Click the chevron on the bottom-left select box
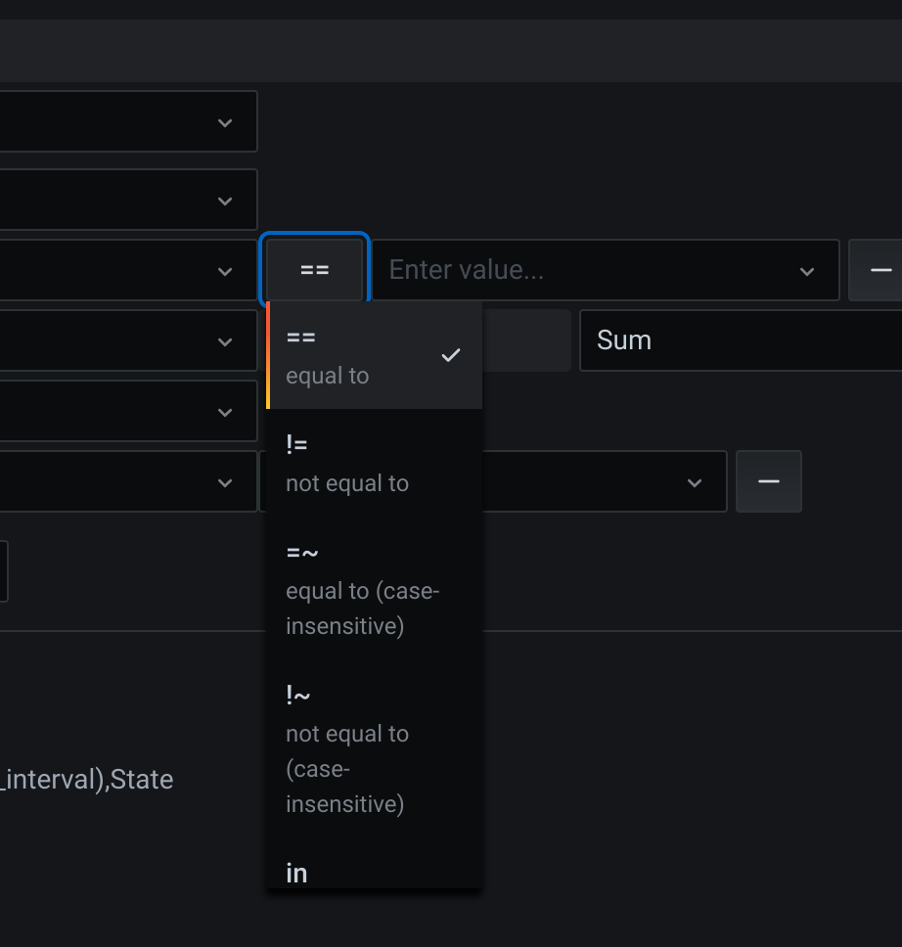 click(225, 481)
